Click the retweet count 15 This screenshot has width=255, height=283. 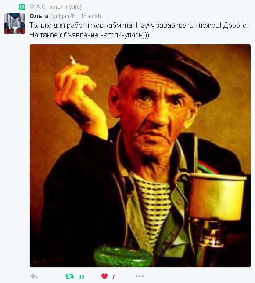click(82, 276)
